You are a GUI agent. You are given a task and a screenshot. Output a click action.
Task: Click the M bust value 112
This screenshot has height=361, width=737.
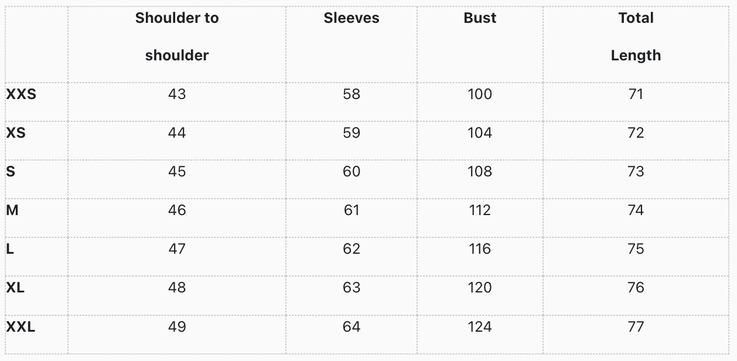click(480, 210)
